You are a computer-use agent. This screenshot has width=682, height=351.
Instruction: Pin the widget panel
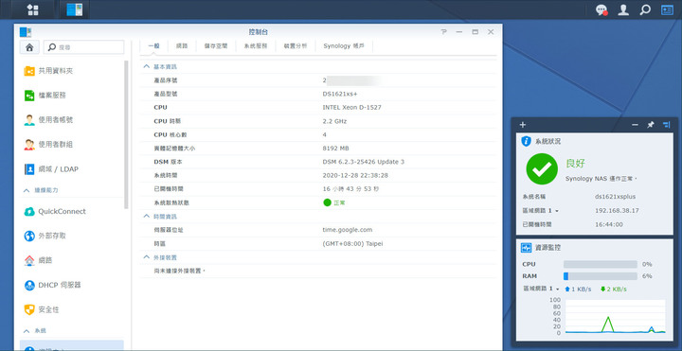point(650,125)
